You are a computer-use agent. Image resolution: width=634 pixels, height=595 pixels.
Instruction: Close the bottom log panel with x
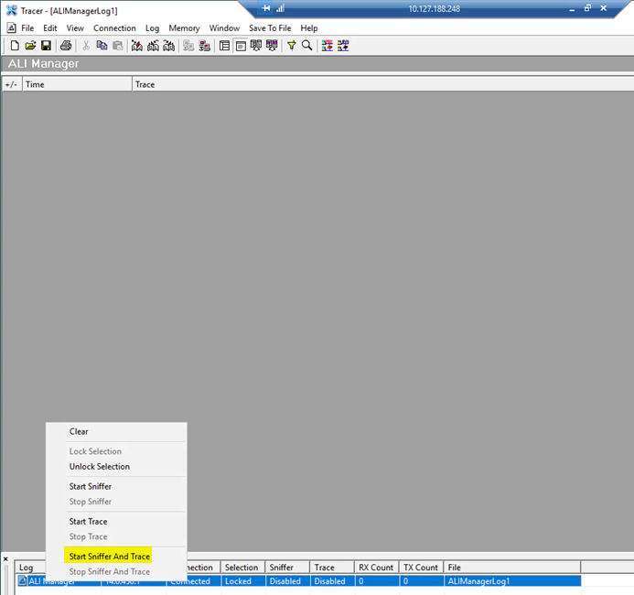pos(5,559)
